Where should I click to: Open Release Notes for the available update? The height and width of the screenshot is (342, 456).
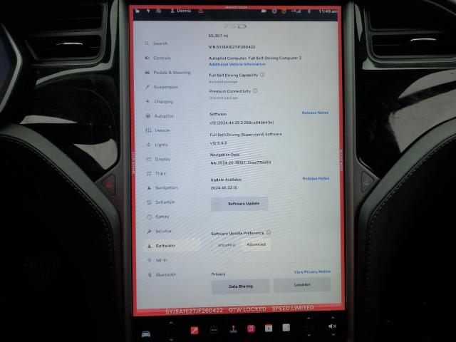click(316, 178)
